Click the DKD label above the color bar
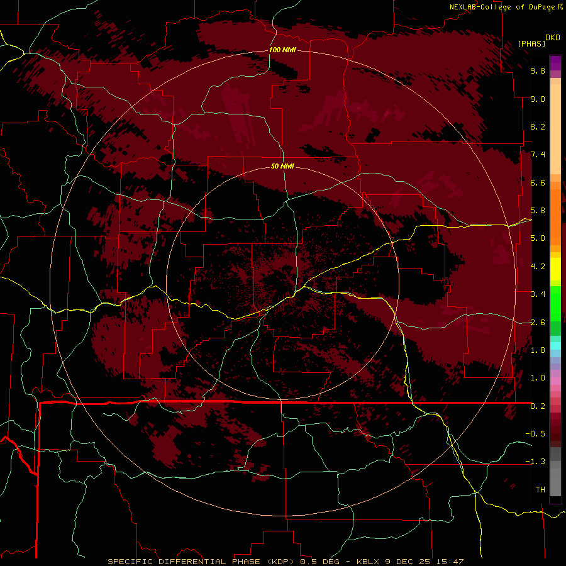This screenshot has height=566, width=566. click(x=553, y=38)
